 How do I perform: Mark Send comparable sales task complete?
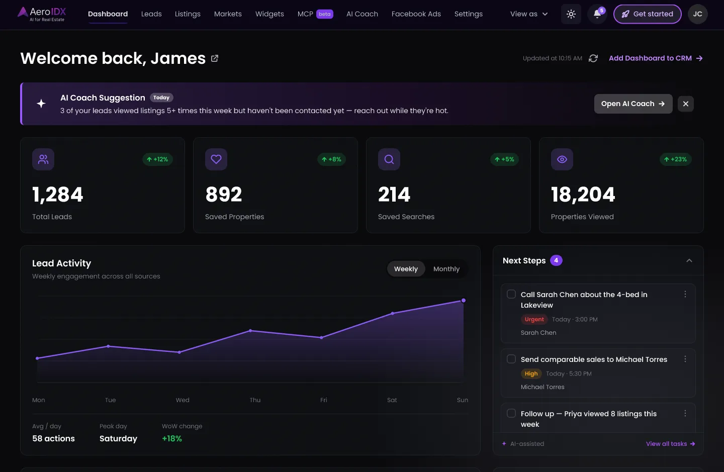click(511, 359)
